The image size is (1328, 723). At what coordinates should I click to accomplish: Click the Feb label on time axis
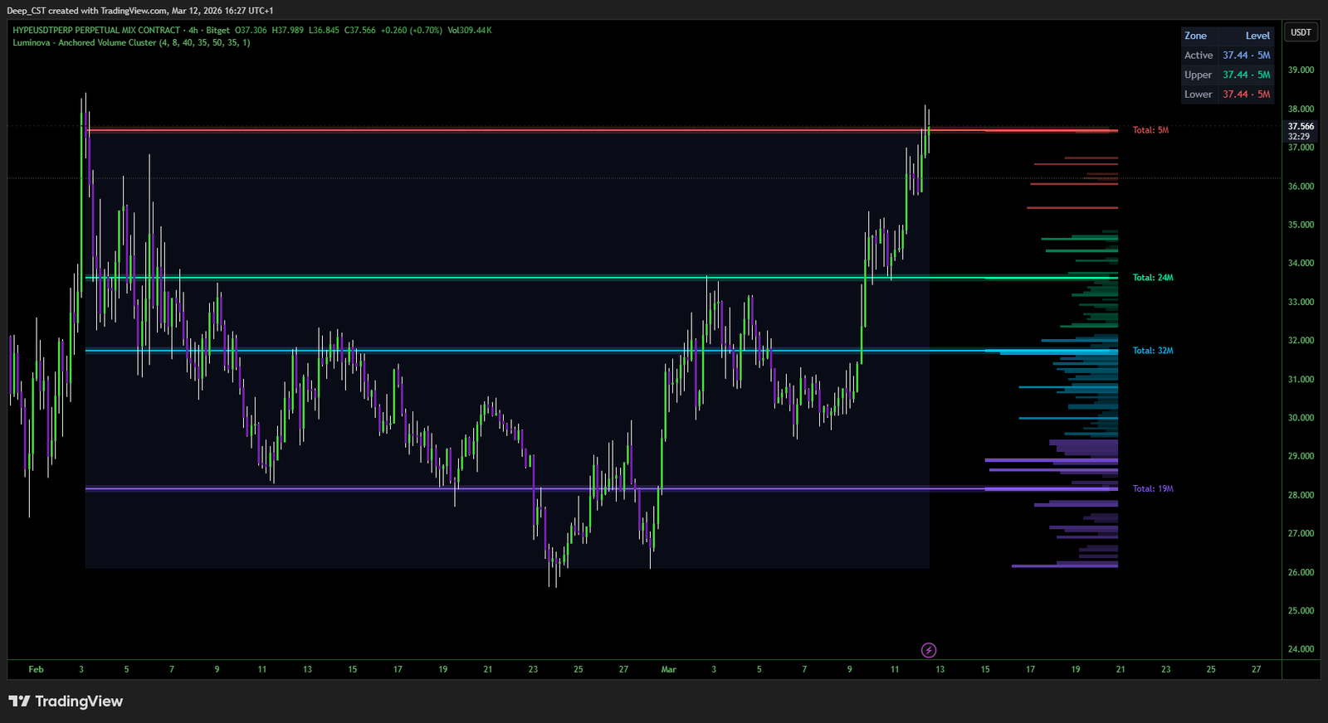[36, 669]
